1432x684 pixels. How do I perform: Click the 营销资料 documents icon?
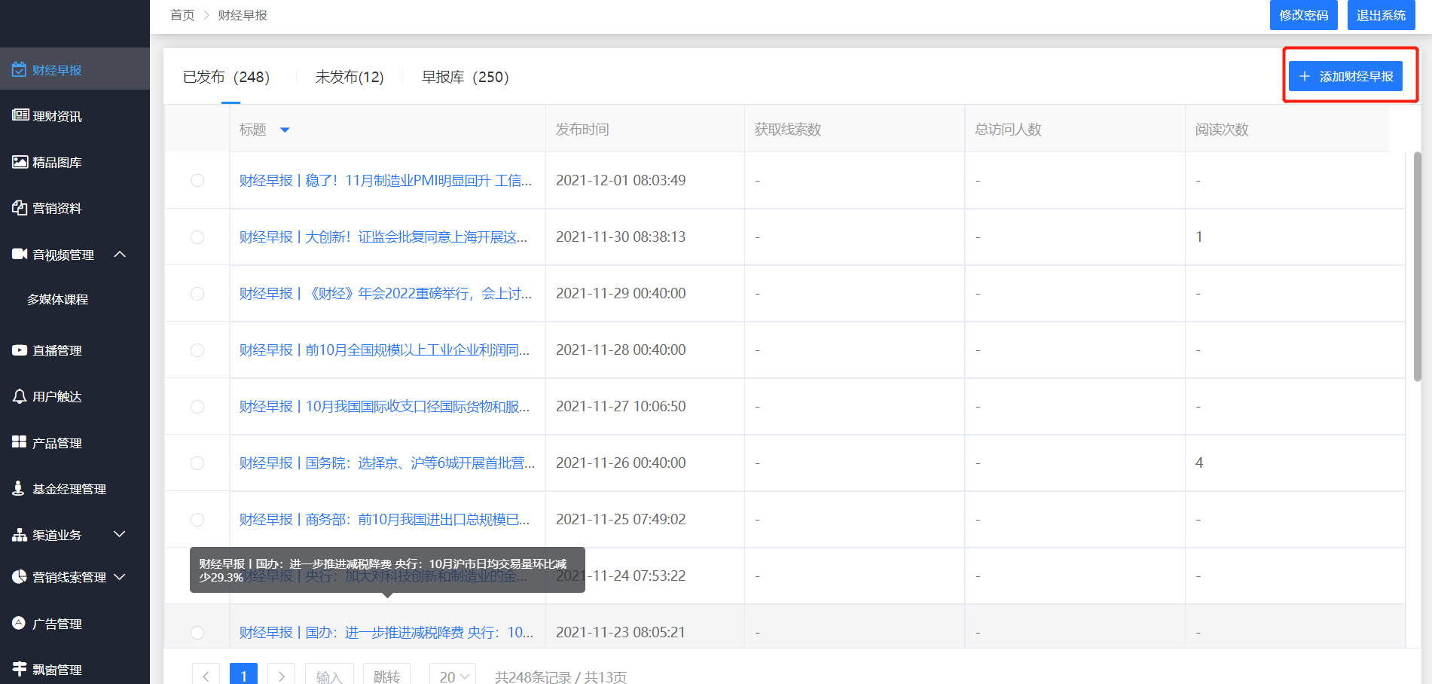[20, 208]
